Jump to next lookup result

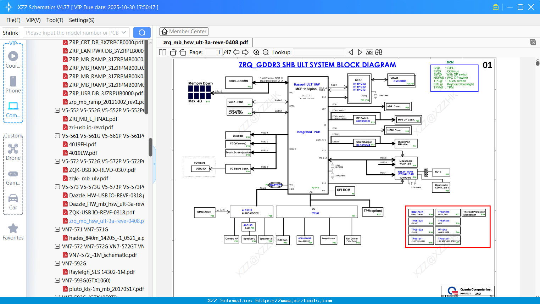[x=360, y=52]
